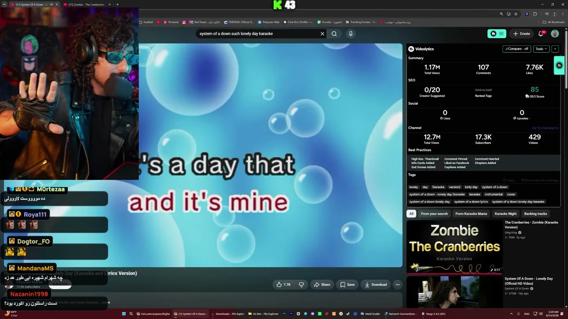Start voice search with the microphone icon
The width and height of the screenshot is (568, 319).
[351, 34]
